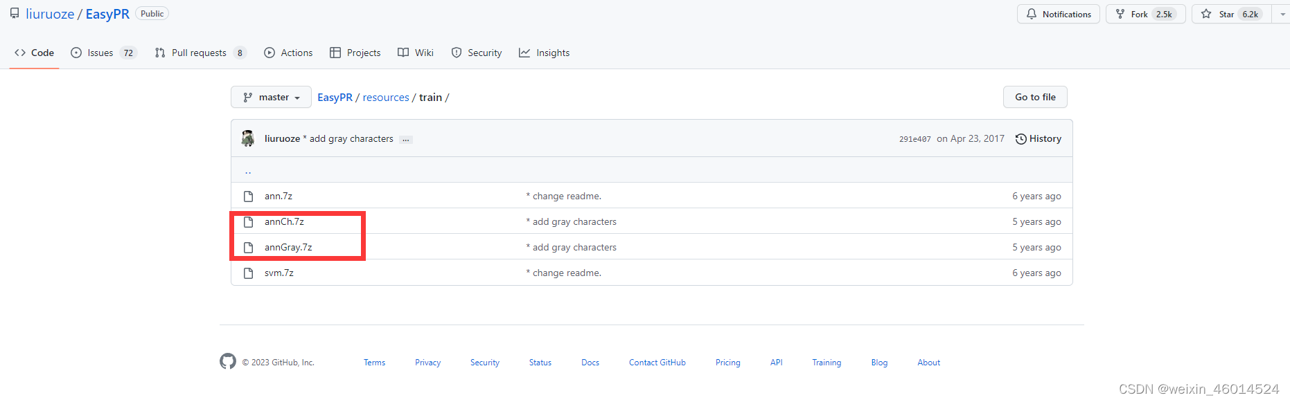Open the Projects tab
The image size is (1290, 402).
[x=355, y=53]
